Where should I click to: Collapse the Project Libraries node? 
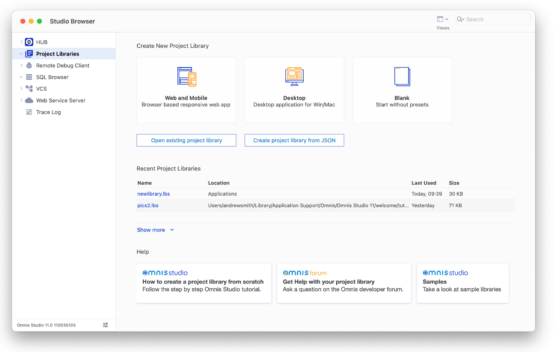coord(21,54)
